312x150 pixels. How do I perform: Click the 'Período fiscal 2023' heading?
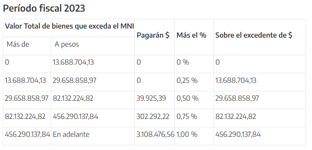(x=44, y=8)
